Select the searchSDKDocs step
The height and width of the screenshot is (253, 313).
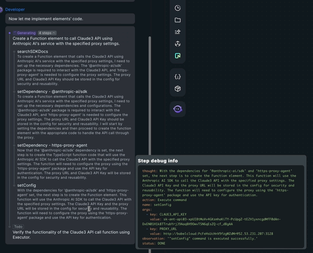click(x=33, y=52)
